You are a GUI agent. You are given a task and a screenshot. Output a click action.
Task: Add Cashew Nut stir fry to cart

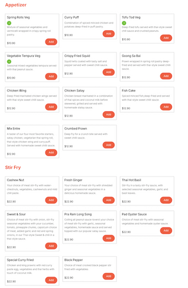point(51,200)
